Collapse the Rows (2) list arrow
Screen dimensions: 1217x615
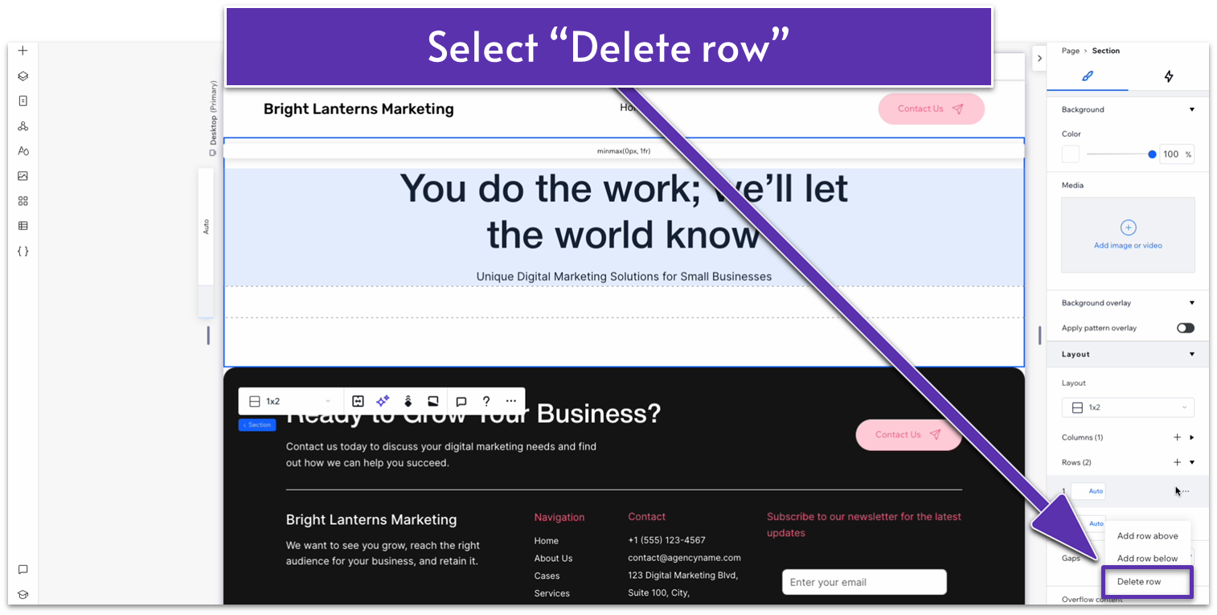coord(1192,462)
